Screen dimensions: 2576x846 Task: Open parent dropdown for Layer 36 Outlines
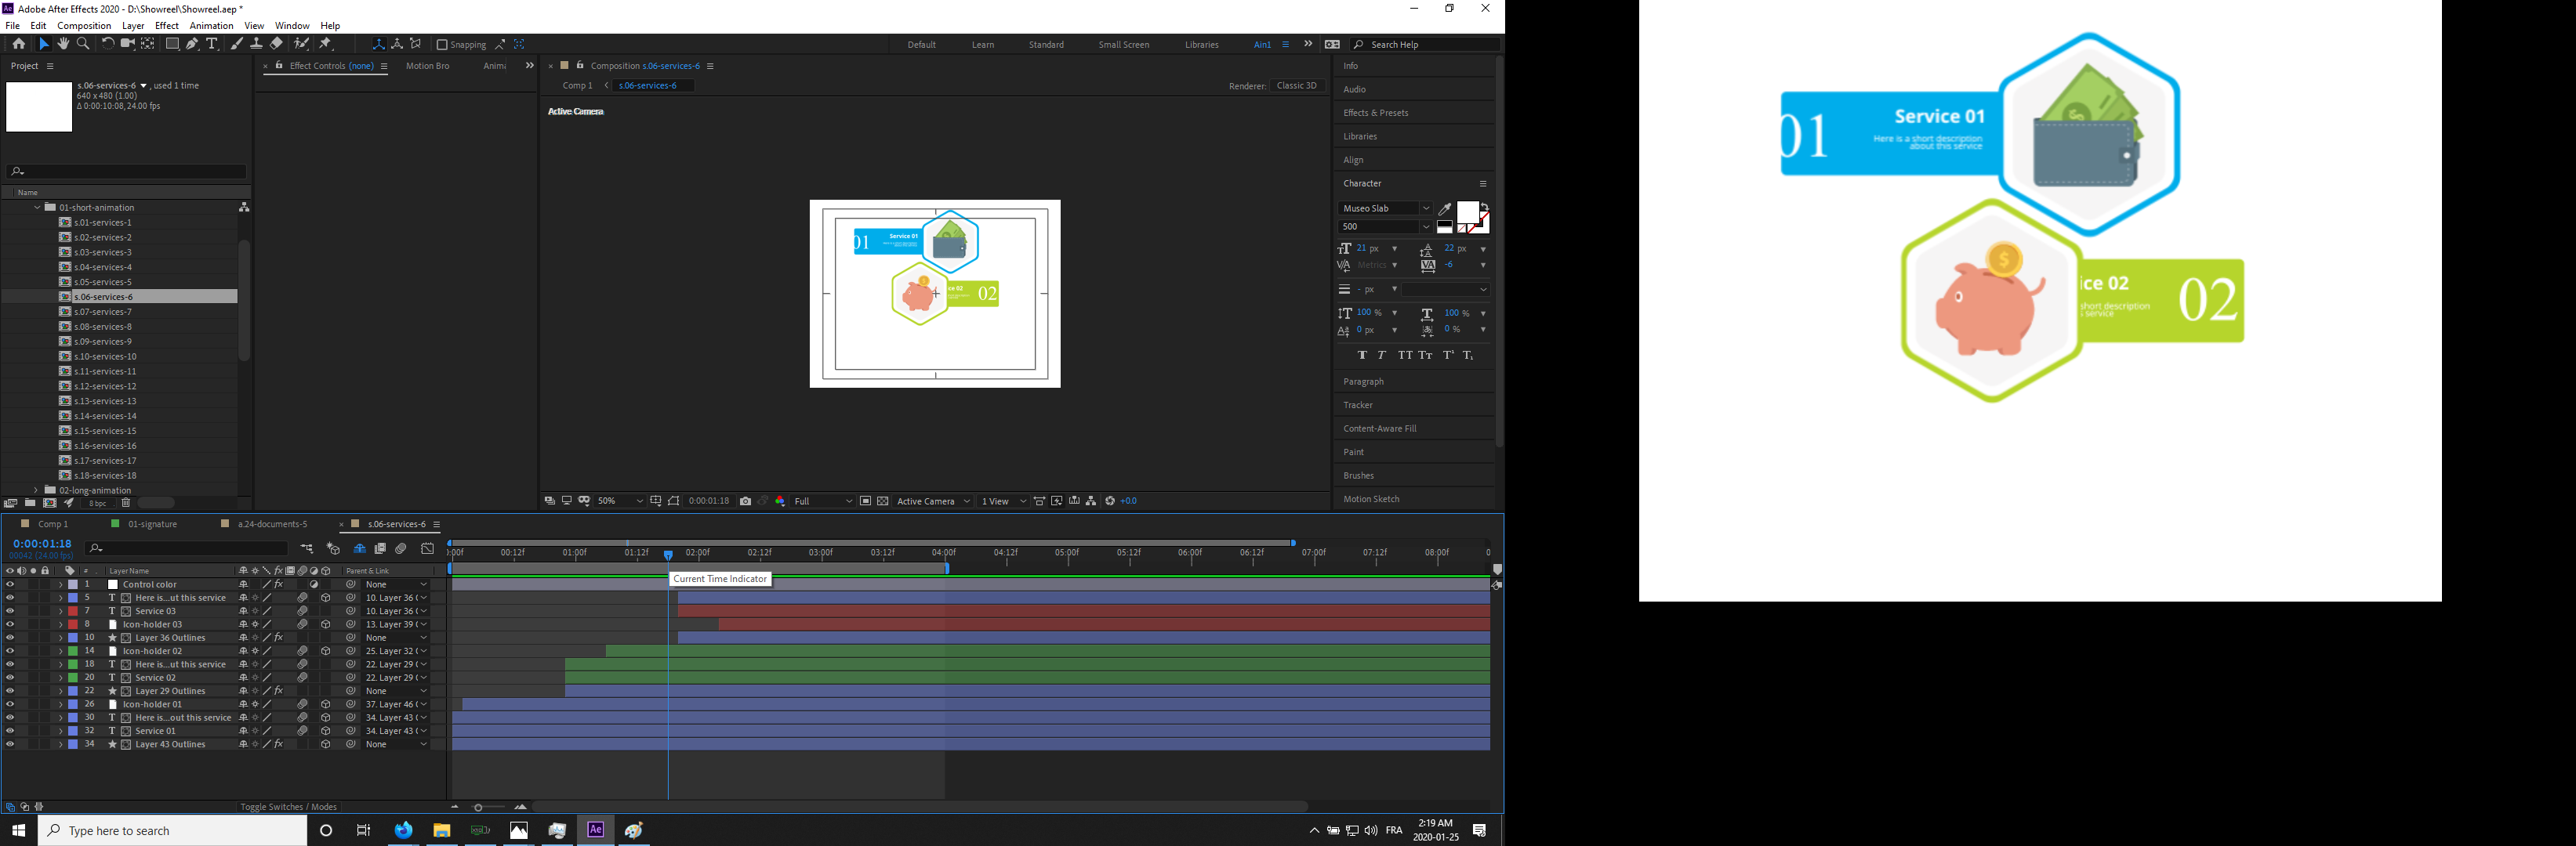tap(396, 638)
